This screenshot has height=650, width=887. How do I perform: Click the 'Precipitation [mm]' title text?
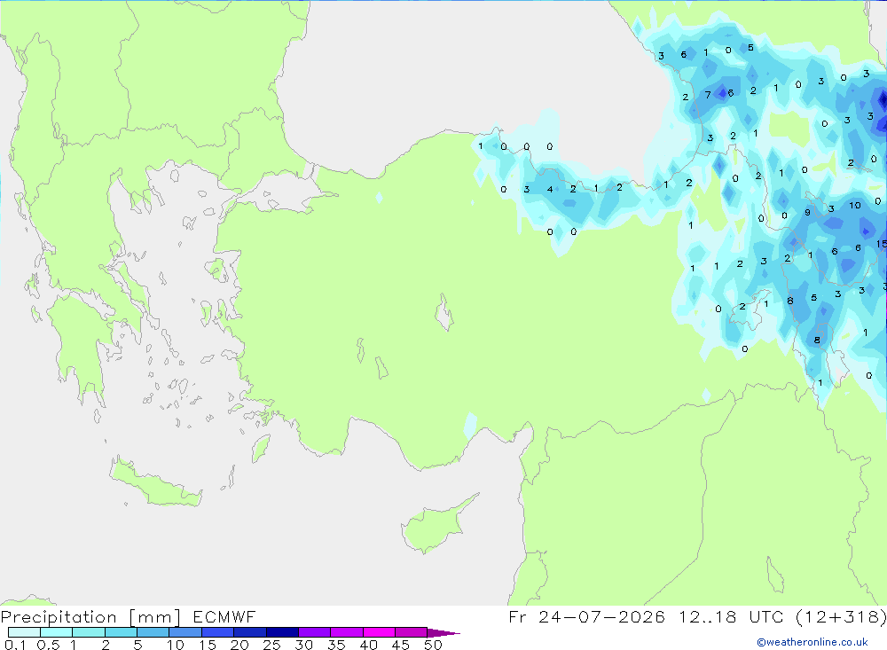(x=90, y=617)
